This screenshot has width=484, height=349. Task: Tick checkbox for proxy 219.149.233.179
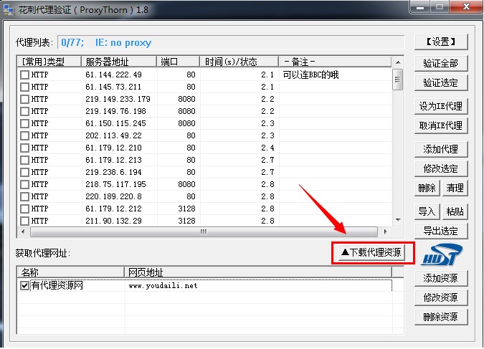tap(24, 100)
